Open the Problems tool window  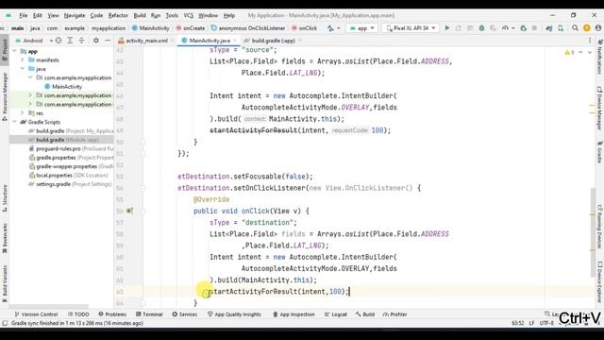[x=112, y=314]
